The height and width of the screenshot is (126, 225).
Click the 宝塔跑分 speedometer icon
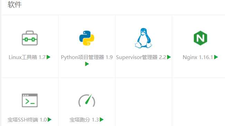tap(87, 100)
